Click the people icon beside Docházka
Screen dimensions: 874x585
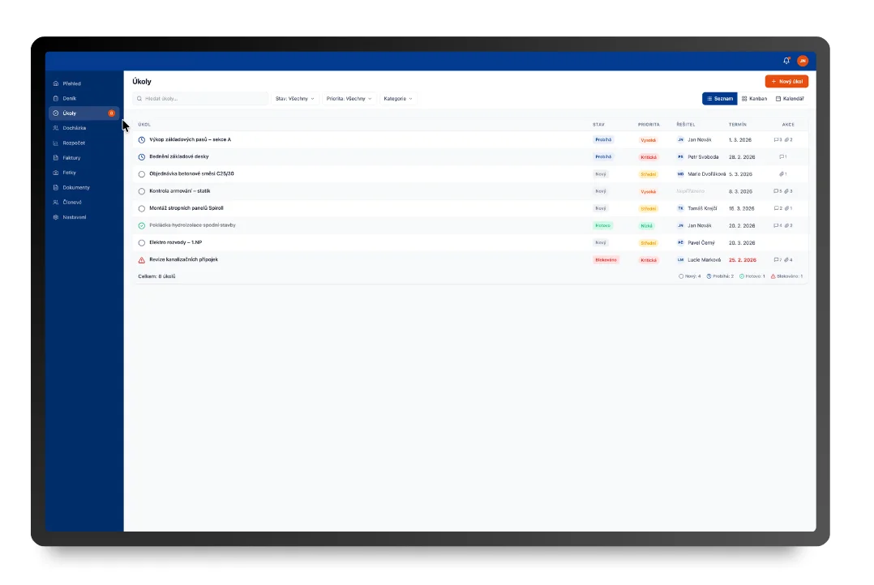[56, 128]
